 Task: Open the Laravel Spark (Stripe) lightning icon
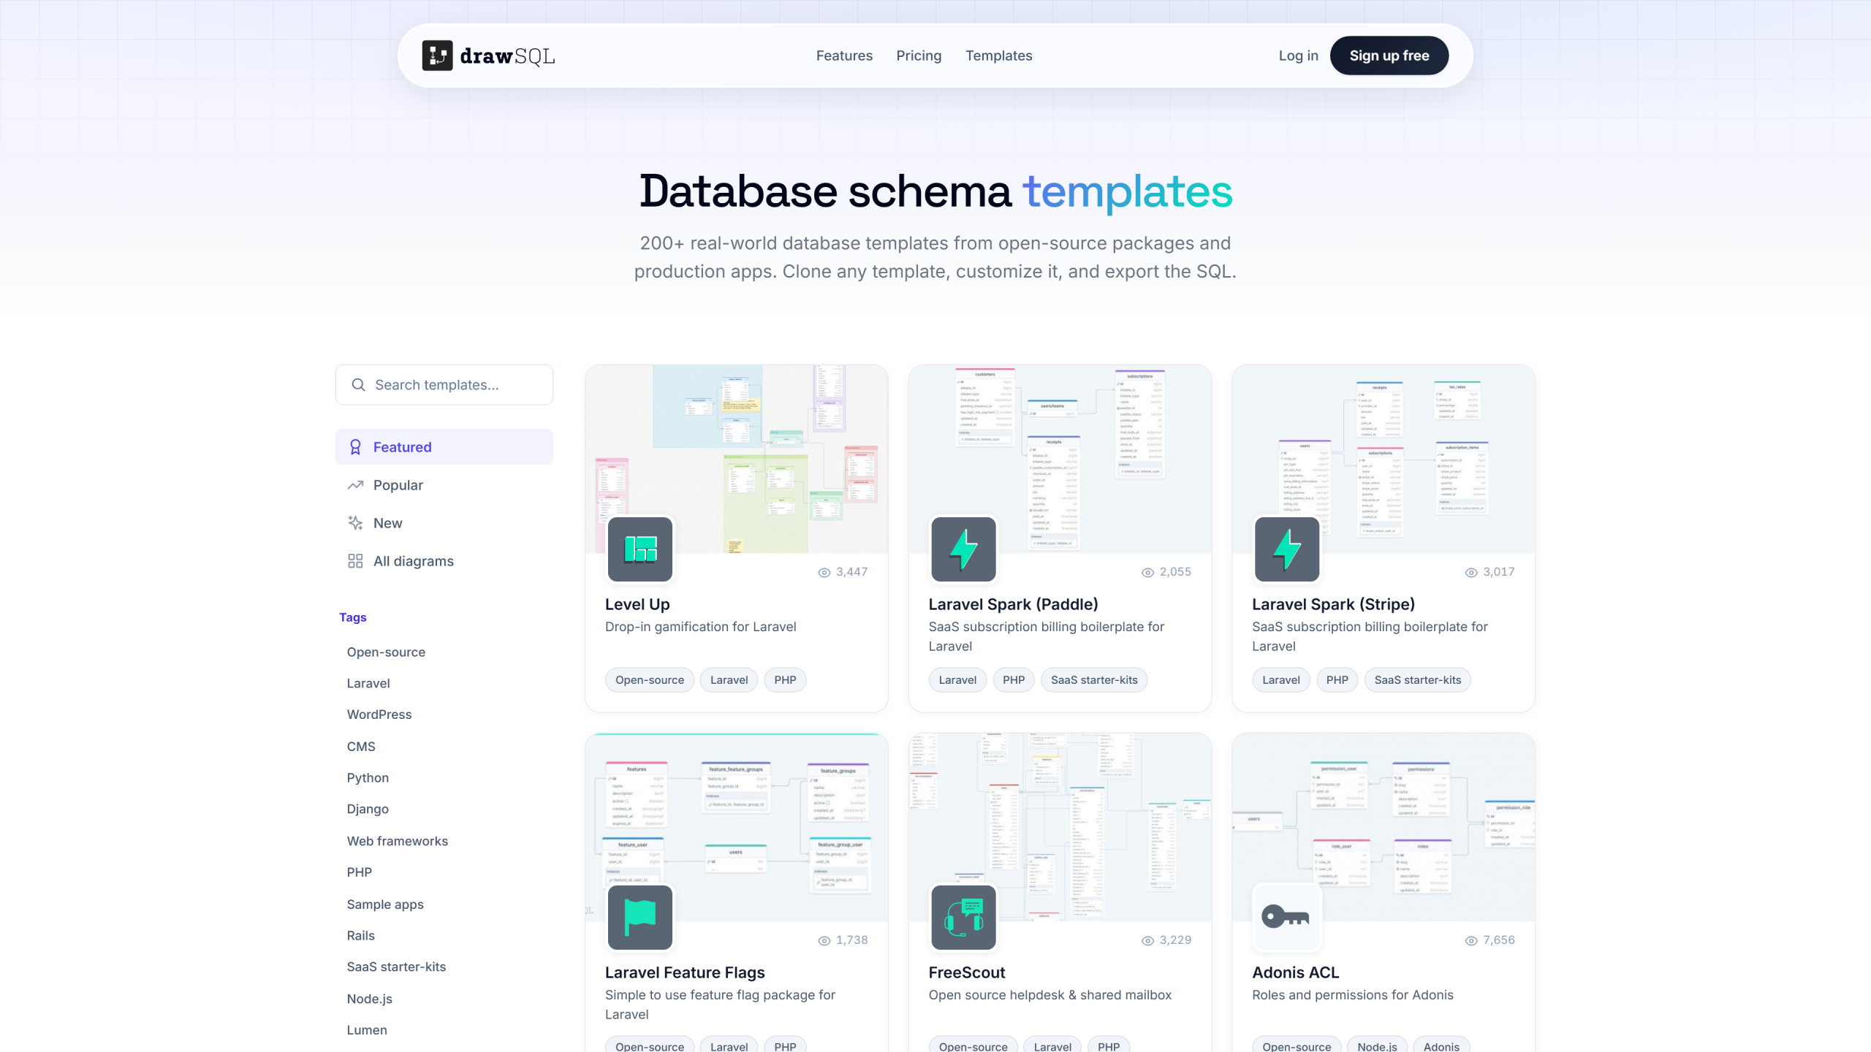[1287, 549]
